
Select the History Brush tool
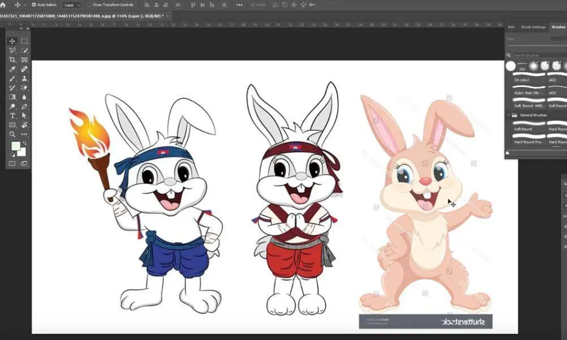(x=12, y=88)
